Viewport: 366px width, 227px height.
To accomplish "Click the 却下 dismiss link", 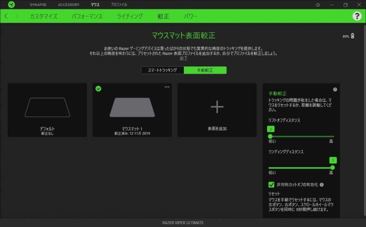I will (x=184, y=59).
